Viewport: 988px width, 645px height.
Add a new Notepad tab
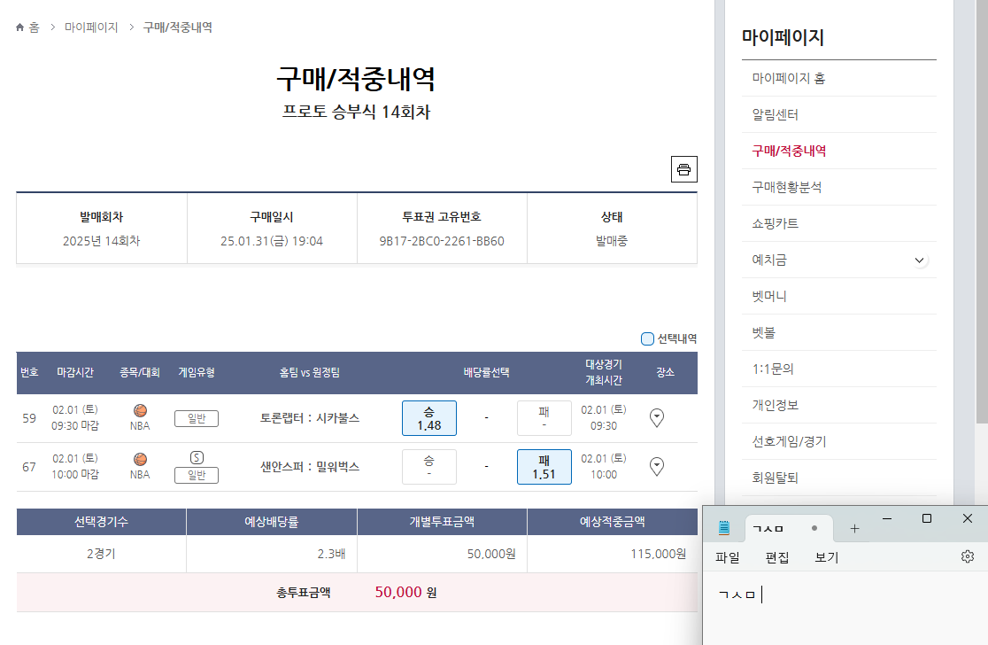click(854, 528)
